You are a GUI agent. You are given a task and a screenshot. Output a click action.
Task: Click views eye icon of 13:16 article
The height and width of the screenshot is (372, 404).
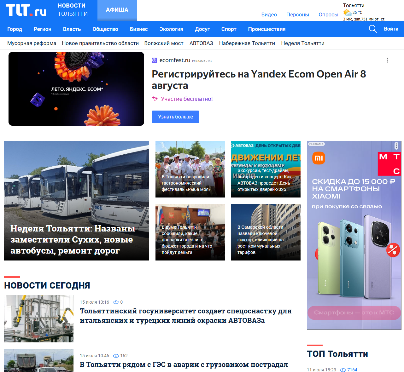pos(116,302)
